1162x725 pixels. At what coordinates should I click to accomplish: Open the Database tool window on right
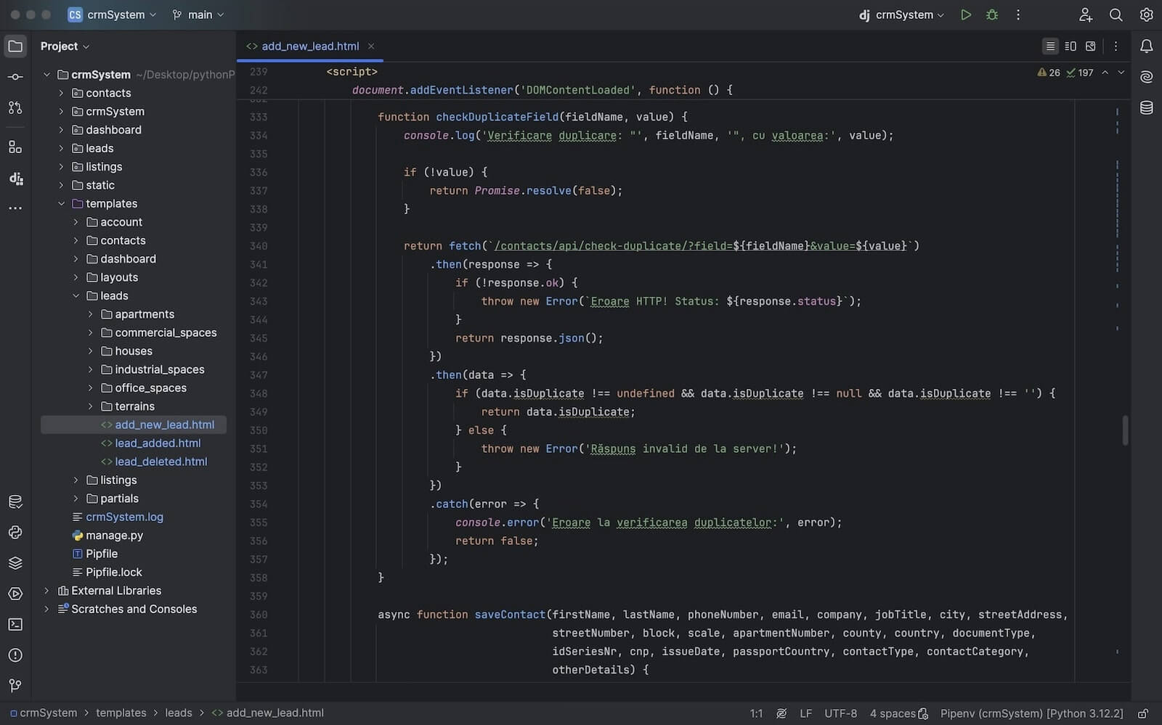[x=1146, y=108]
